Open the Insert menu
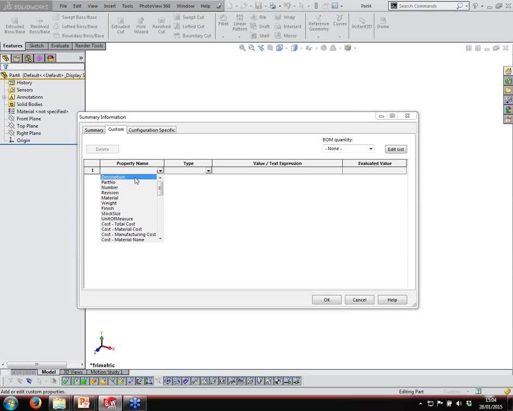Screen dimensions: 513x411 click(x=110, y=6)
